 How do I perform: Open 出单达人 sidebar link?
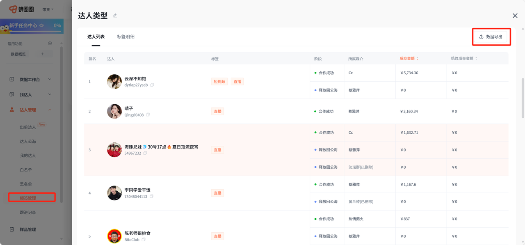(x=28, y=127)
